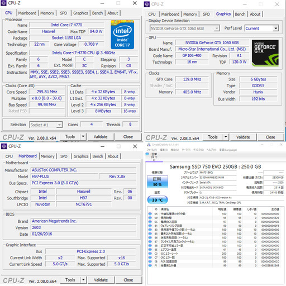Click the status dot for SMART ID B6
The image size is (286, 286).
point(150,237)
